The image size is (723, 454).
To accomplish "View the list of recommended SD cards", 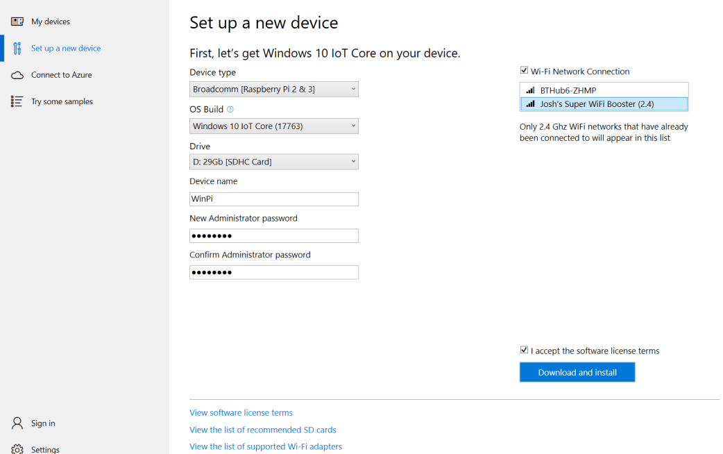I will (262, 430).
